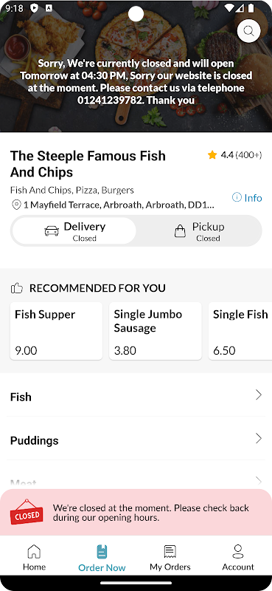The width and height of the screenshot is (272, 591).
Task: Select the Single Fish recommended card
Action: 240,331
